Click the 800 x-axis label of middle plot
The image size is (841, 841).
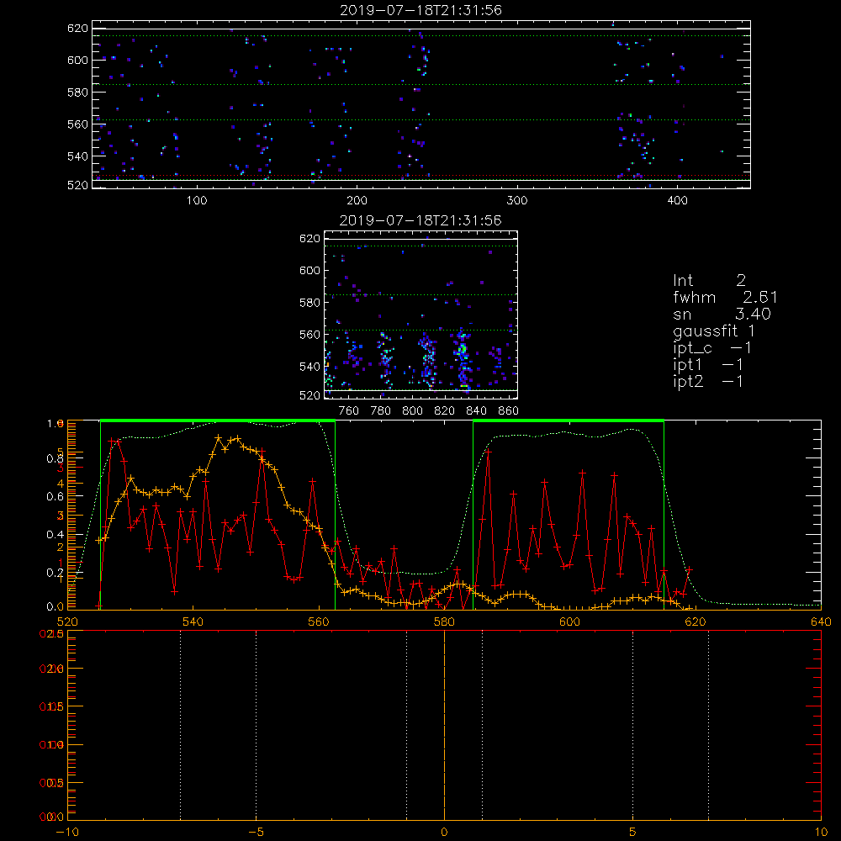pos(412,411)
